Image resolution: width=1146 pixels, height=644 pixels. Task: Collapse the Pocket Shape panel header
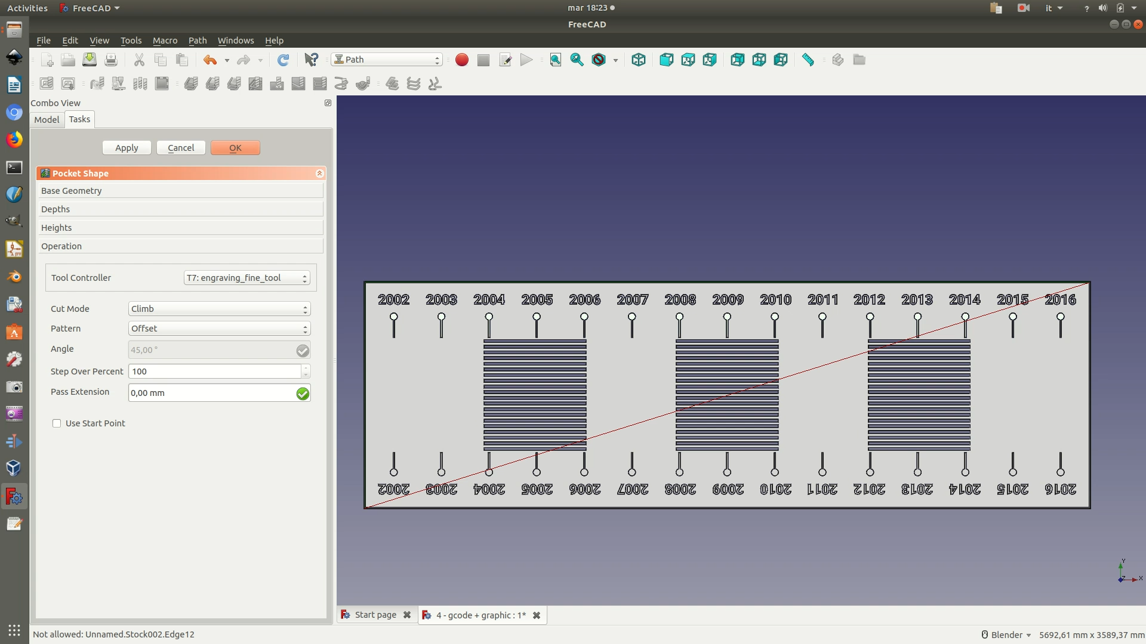[319, 174]
